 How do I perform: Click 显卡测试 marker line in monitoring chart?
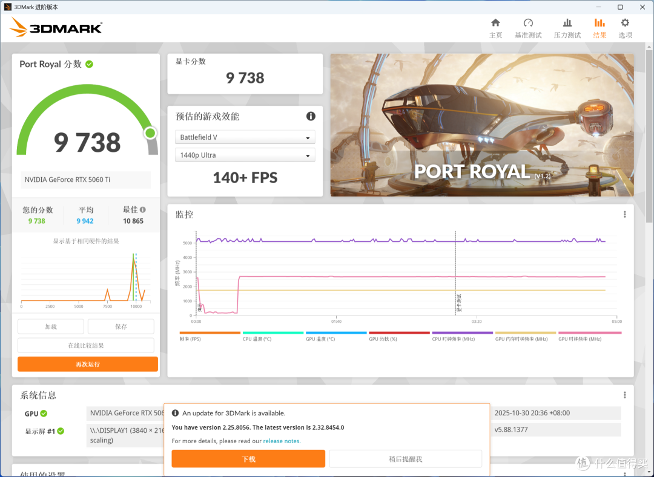(455, 273)
